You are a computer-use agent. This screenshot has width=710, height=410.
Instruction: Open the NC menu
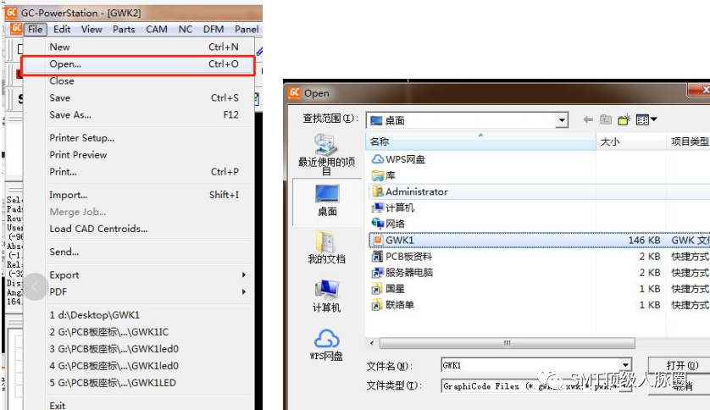click(x=186, y=30)
